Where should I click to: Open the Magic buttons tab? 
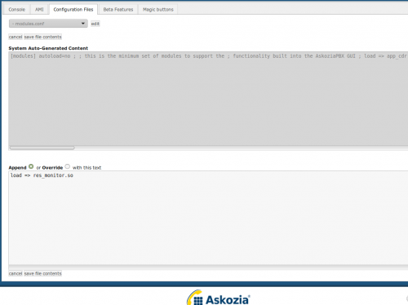click(x=158, y=10)
